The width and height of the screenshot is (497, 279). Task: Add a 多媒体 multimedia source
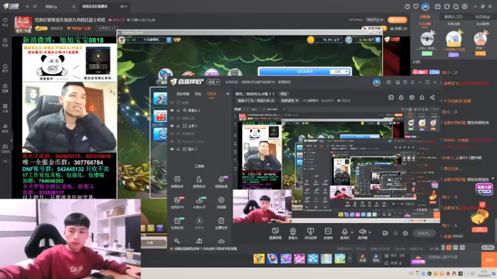tap(328, 234)
